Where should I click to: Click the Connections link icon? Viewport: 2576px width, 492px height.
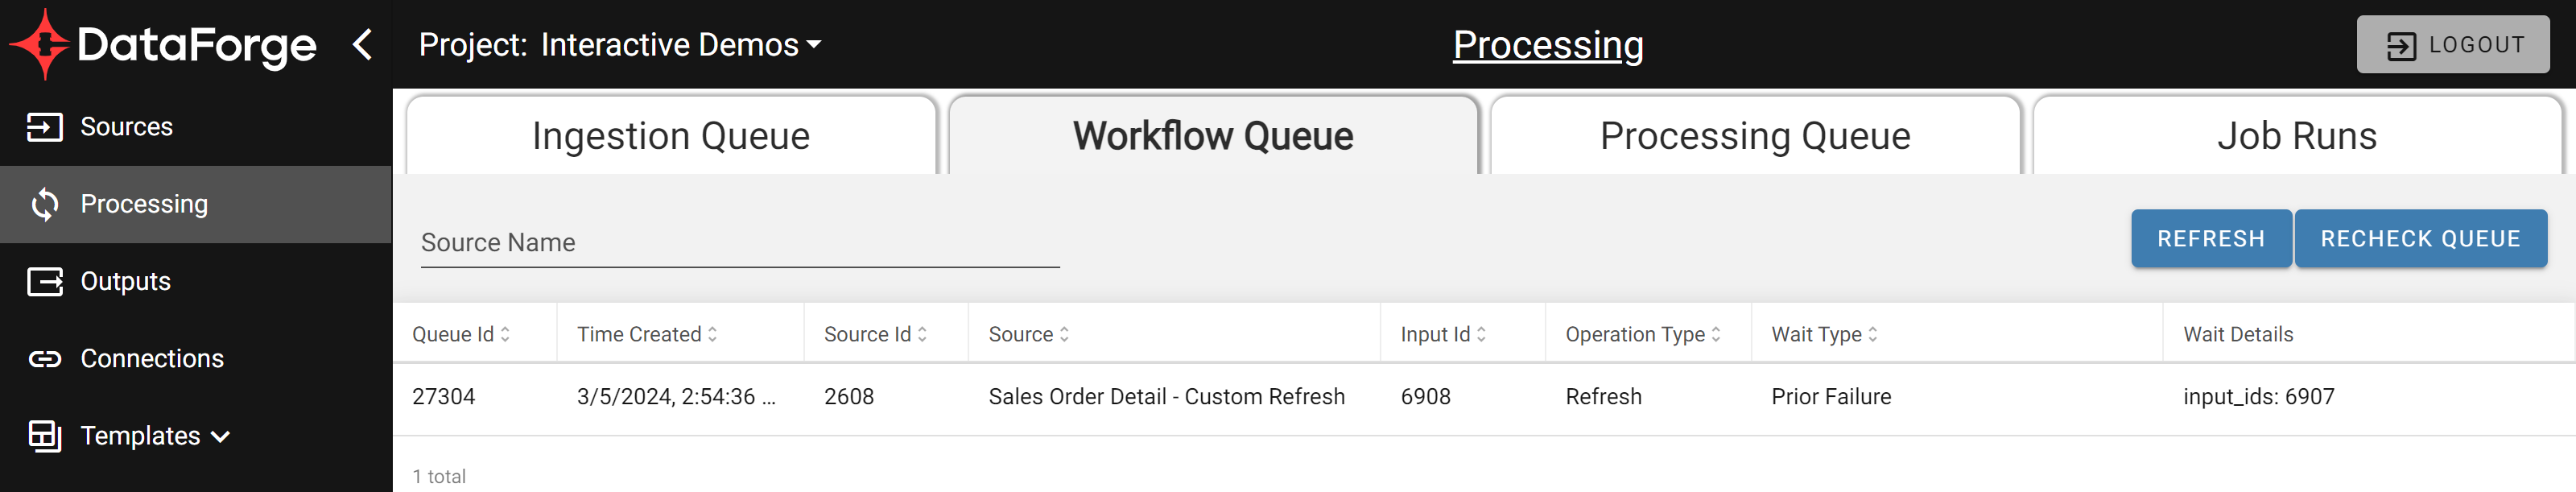tap(44, 359)
